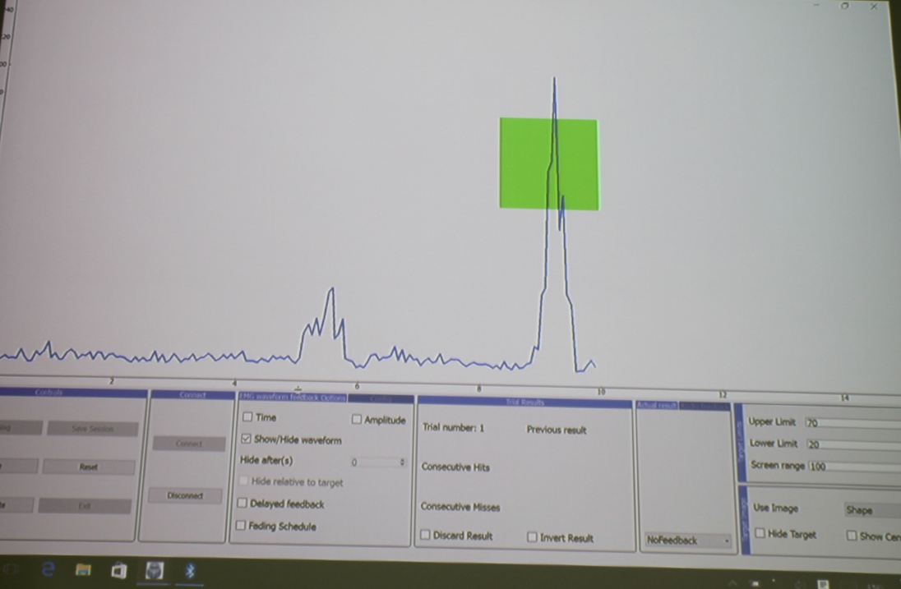Click the green target rectangle

click(x=548, y=163)
